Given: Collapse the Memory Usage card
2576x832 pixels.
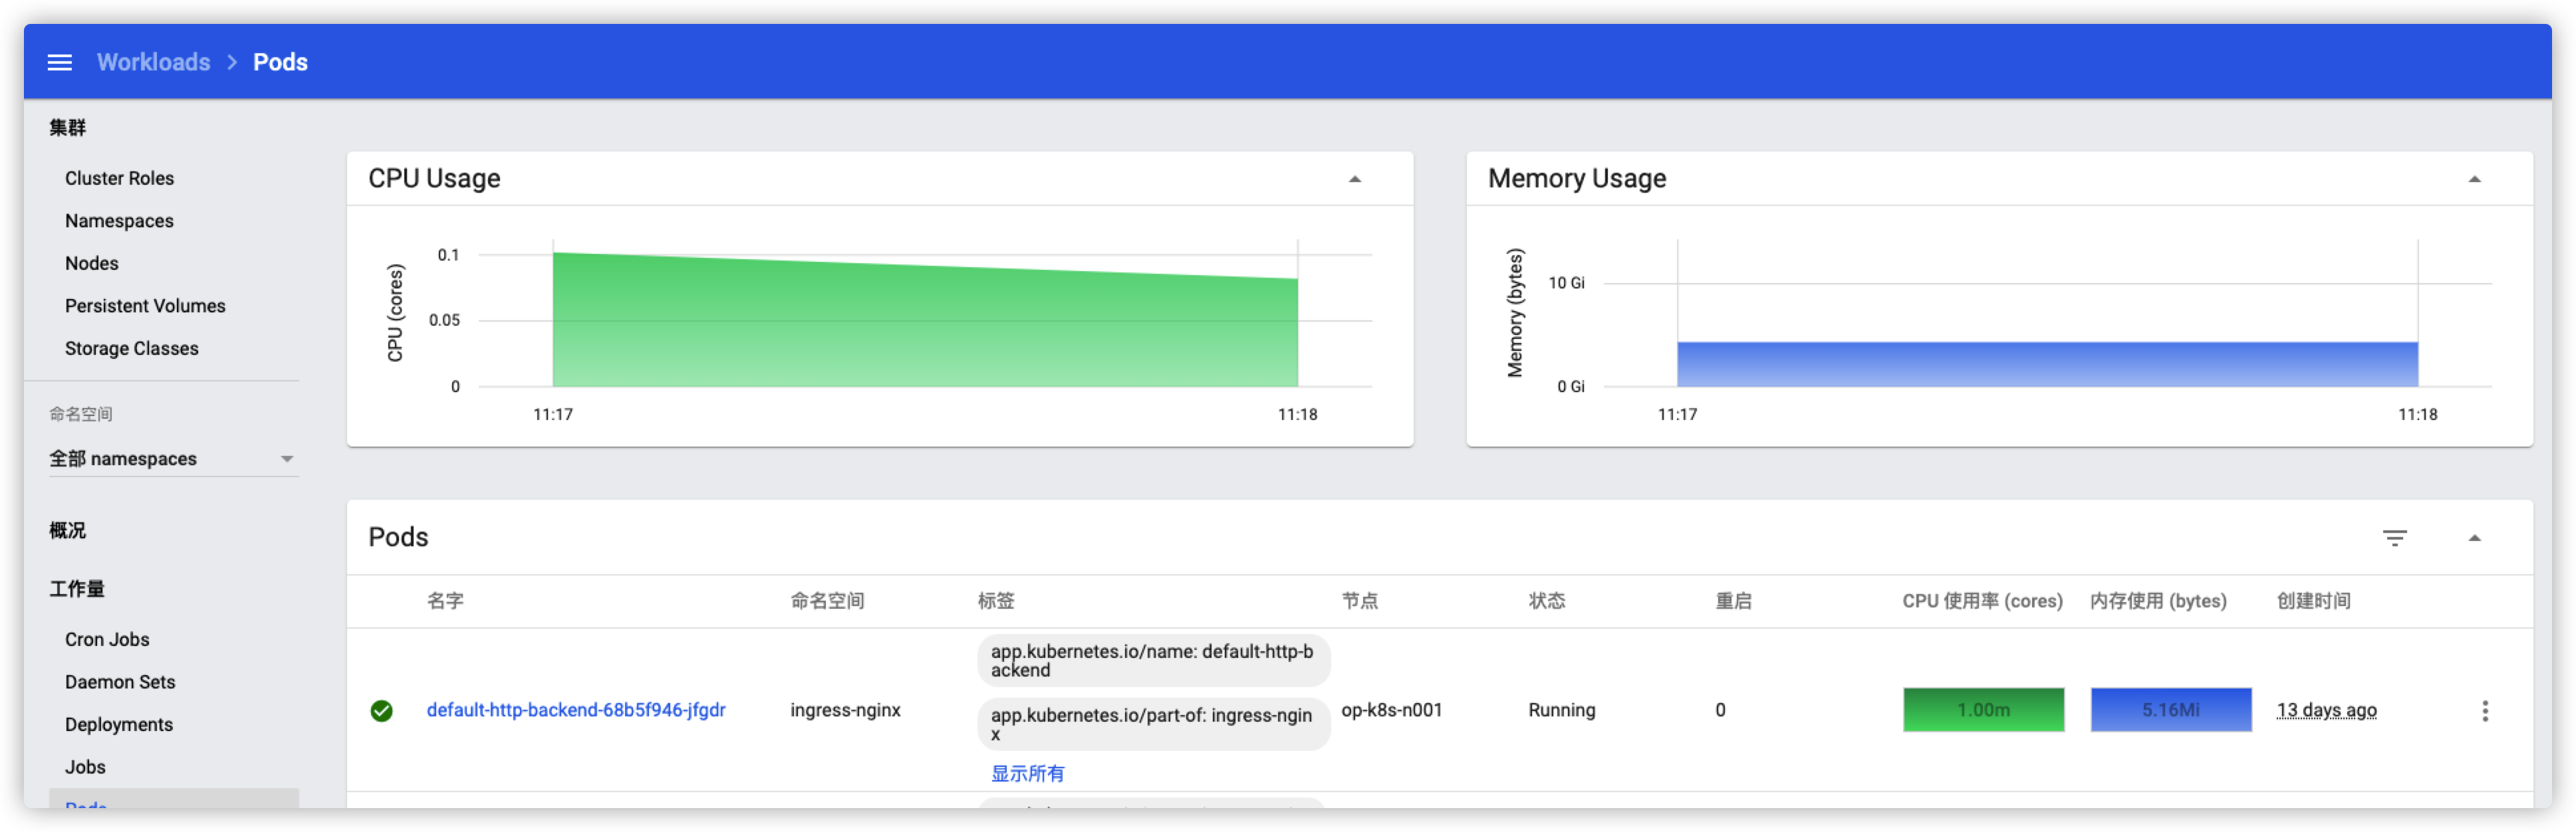Looking at the screenshot, I should pyautogui.click(x=2474, y=180).
